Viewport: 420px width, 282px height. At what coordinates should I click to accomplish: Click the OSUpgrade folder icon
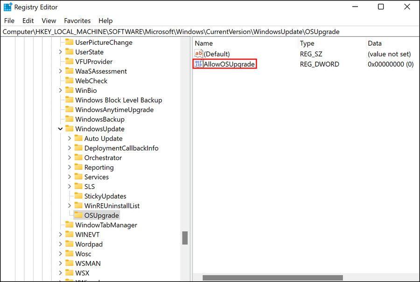point(78,215)
